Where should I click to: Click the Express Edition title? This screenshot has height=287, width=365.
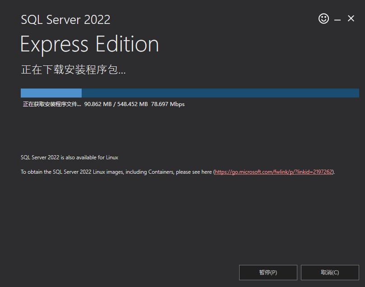90,45
